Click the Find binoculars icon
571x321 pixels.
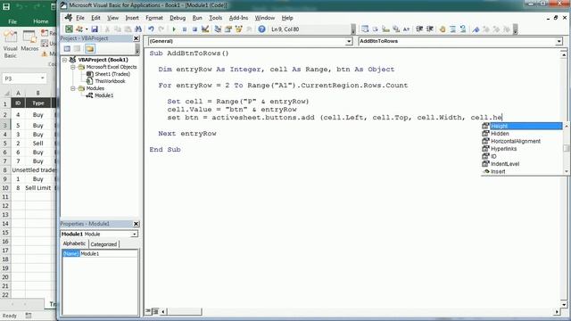[x=138, y=29]
